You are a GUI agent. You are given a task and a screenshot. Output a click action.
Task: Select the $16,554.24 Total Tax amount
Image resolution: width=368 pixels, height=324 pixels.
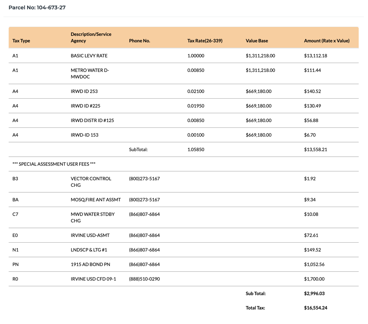click(x=316, y=308)
